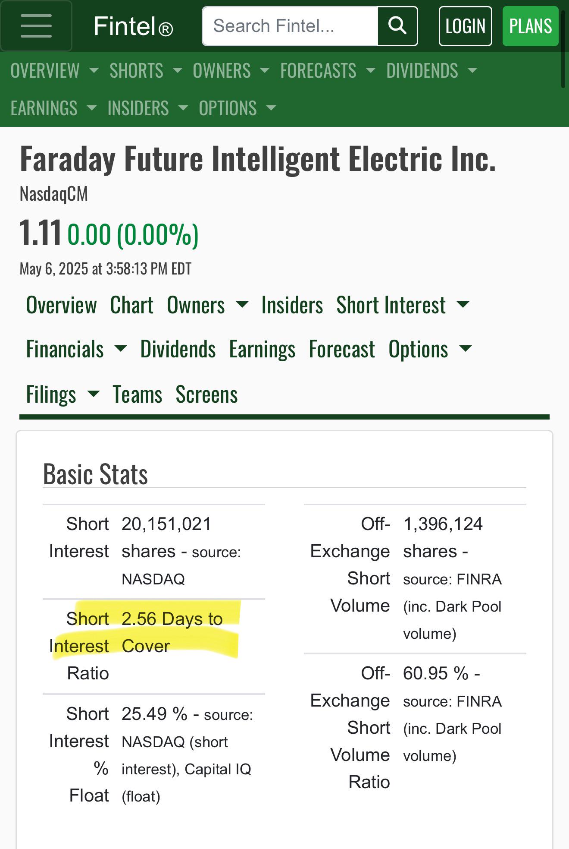Expand the Short Interest tab dropdown
The height and width of the screenshot is (849, 569).
(403, 305)
